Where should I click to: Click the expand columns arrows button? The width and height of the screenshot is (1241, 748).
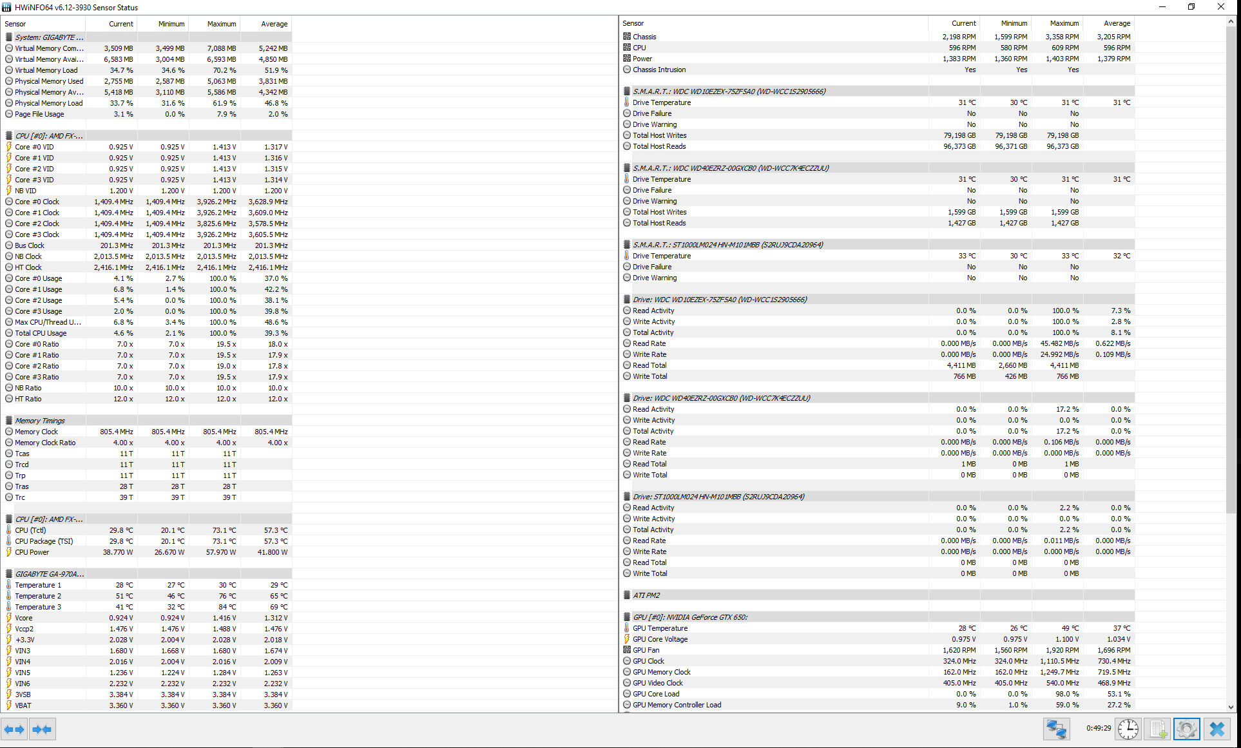pyautogui.click(x=14, y=729)
